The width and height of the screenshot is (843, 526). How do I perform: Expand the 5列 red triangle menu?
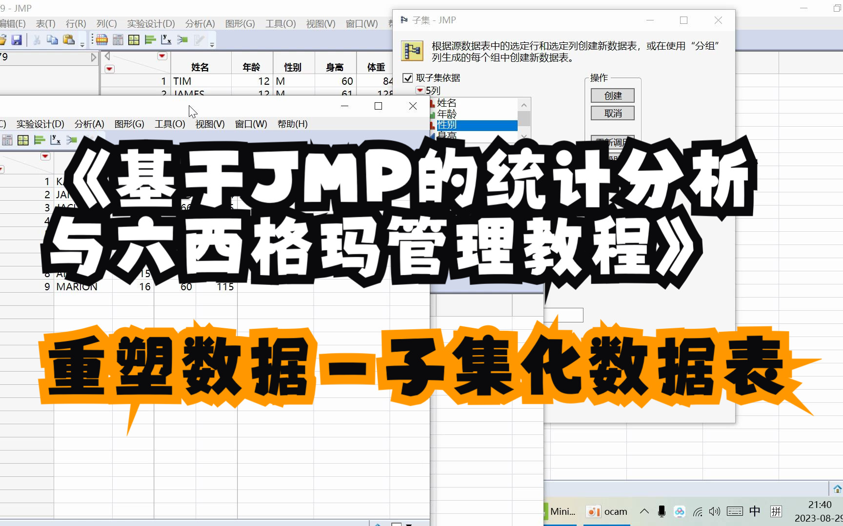pyautogui.click(x=420, y=91)
